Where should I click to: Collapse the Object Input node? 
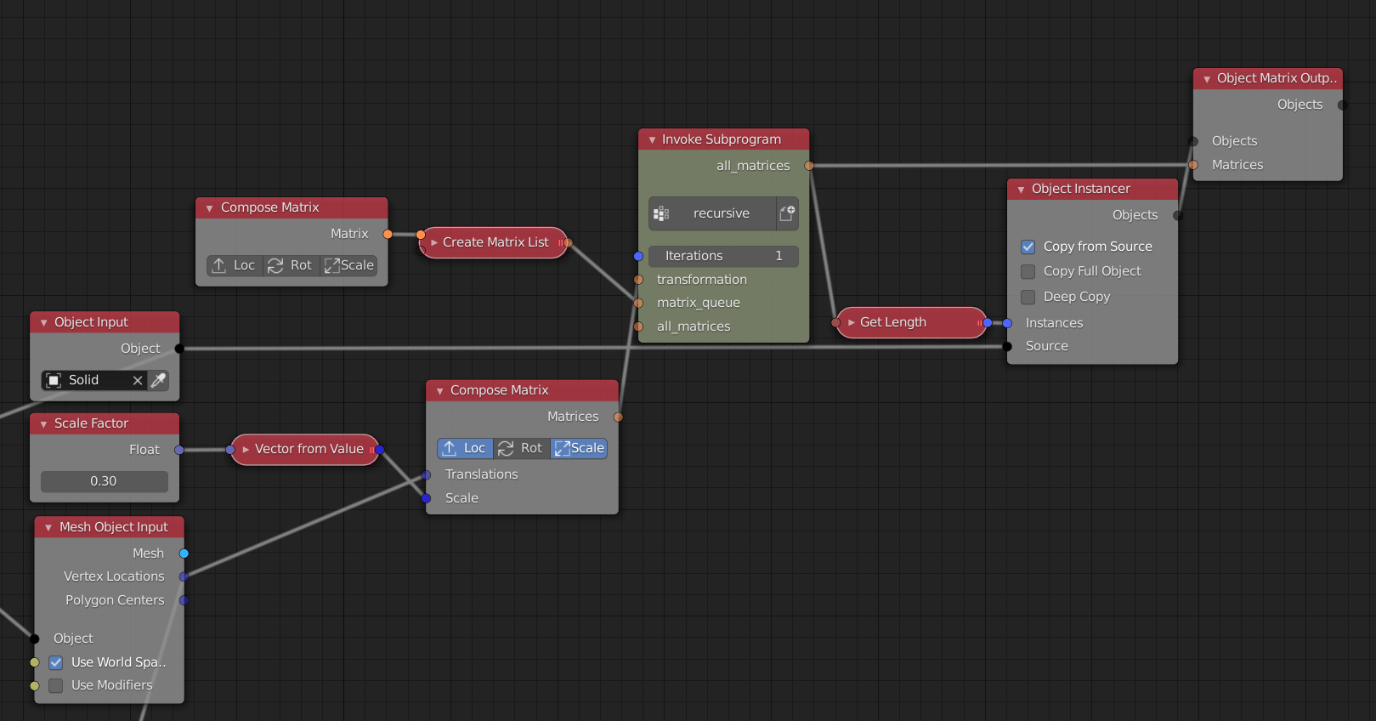[x=43, y=323]
